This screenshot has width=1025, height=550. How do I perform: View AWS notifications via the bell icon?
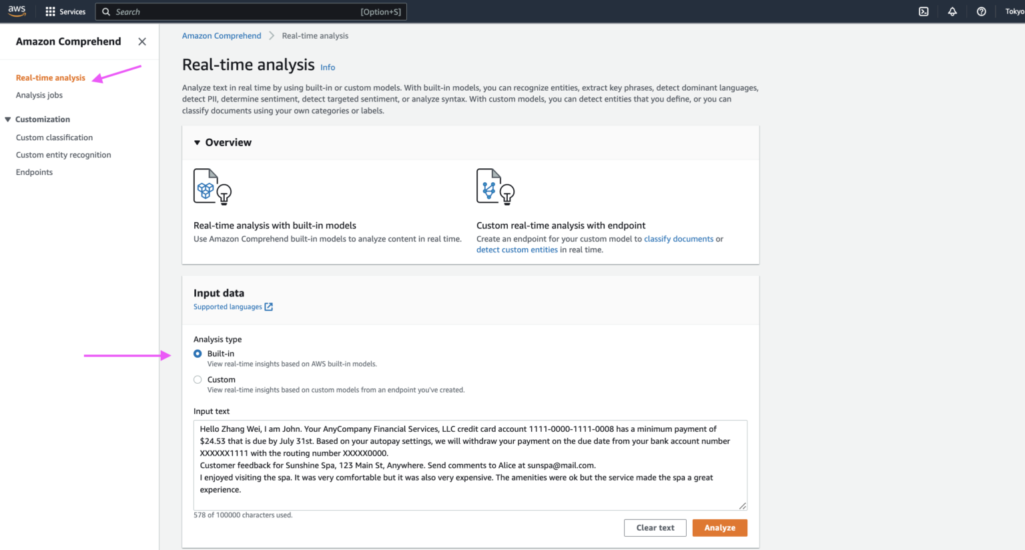[952, 11]
